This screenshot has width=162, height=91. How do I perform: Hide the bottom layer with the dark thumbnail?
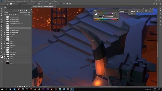(5, 63)
